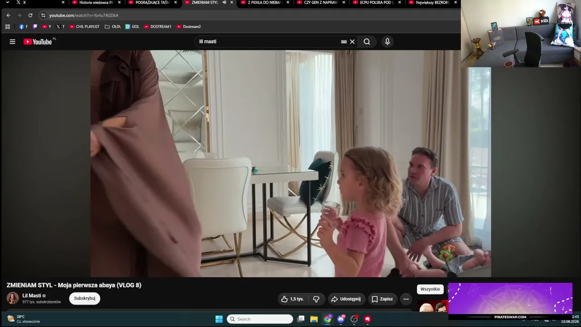Viewport: 581px width, 327px height.
Task: Open the YouTube guide hamburger menu
Action: pyautogui.click(x=12, y=42)
